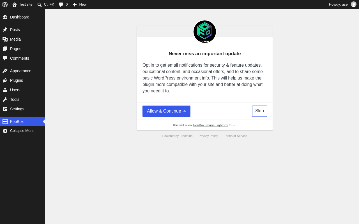Open Dashboard menu item
The width and height of the screenshot is (359, 224).
point(22,17)
